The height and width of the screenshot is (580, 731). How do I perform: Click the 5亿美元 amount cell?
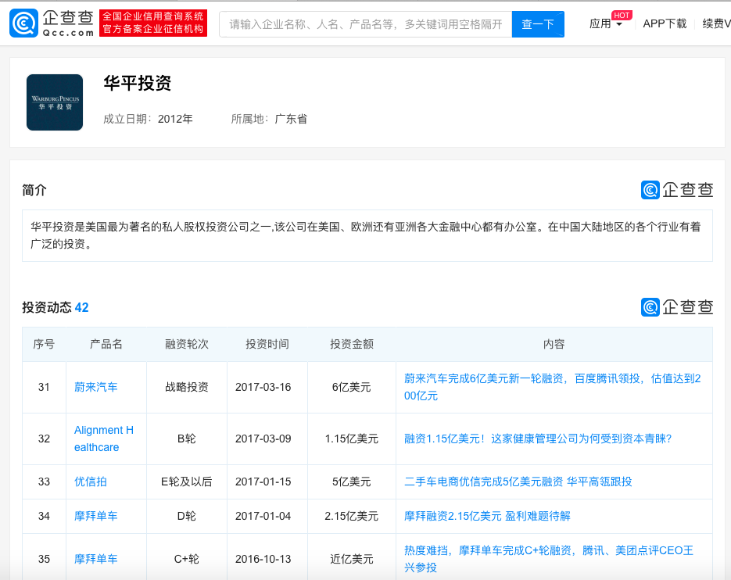pyautogui.click(x=352, y=482)
